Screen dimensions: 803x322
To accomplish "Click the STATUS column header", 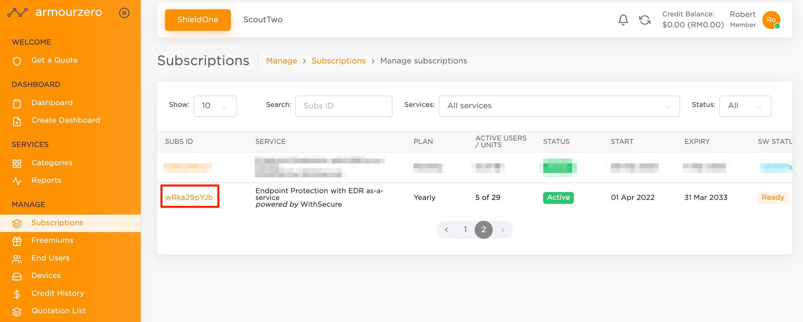I will (x=556, y=142).
